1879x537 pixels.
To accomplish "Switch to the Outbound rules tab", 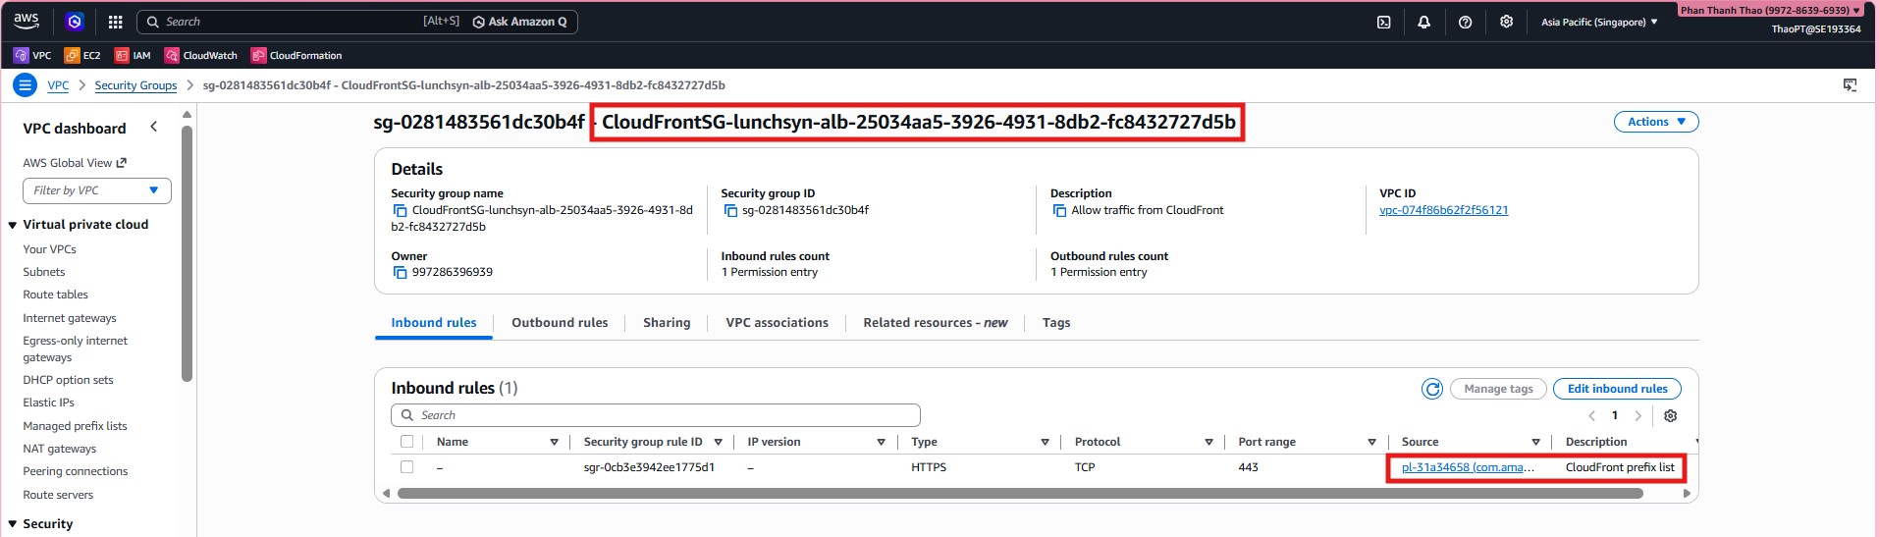I will (560, 323).
